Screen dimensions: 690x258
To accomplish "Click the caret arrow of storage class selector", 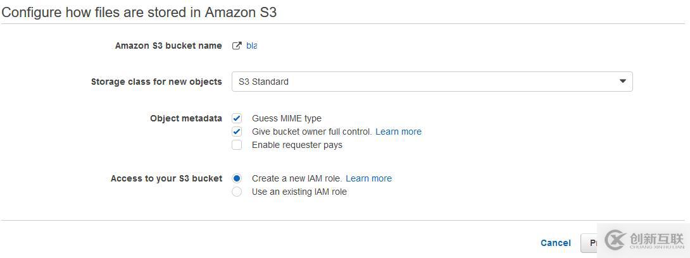I will tap(622, 82).
